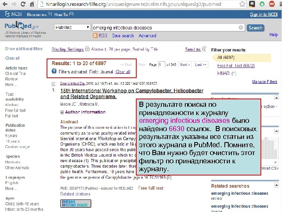Bookmark this page with the star icon
Screen dimensions: 282x212
point(242,4)
